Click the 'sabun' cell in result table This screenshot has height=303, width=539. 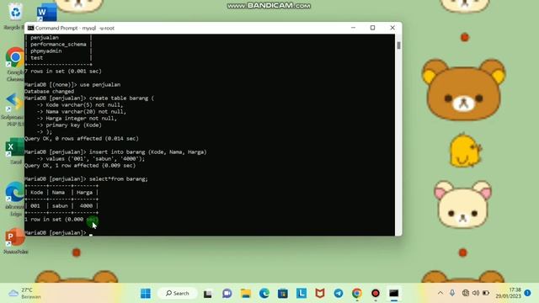[x=60, y=205]
